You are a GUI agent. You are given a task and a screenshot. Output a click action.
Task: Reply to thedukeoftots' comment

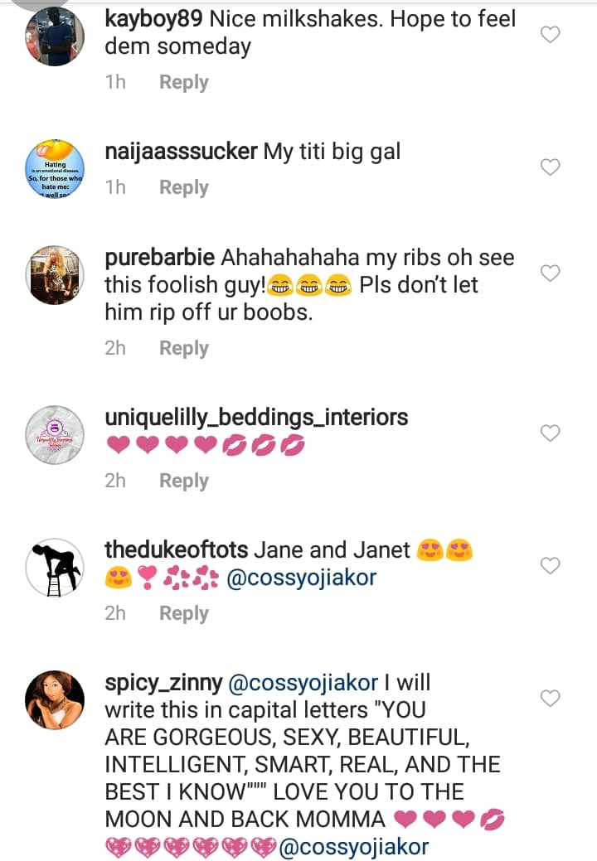pos(183,613)
